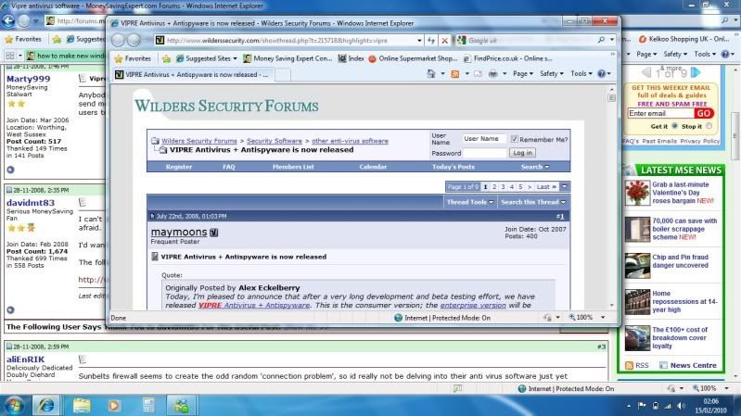Expand the address bar history dropdown
The height and width of the screenshot is (416, 741).
(419, 41)
